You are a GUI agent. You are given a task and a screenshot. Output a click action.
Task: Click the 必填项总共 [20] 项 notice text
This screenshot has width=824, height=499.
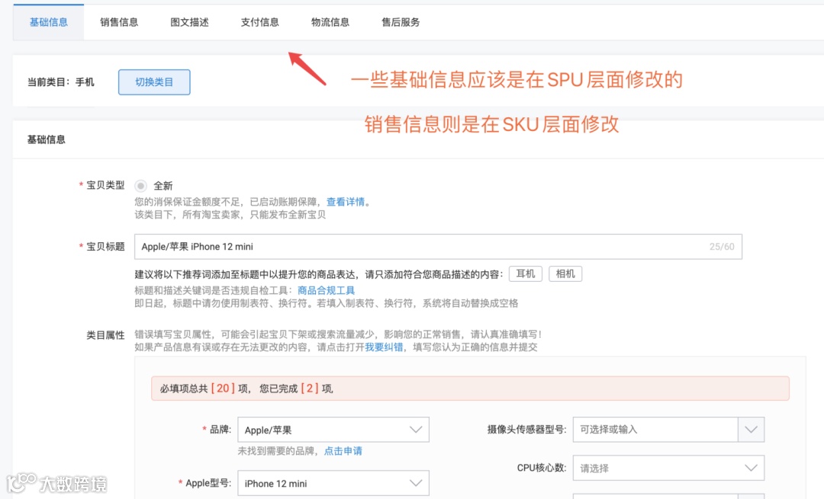(x=246, y=389)
